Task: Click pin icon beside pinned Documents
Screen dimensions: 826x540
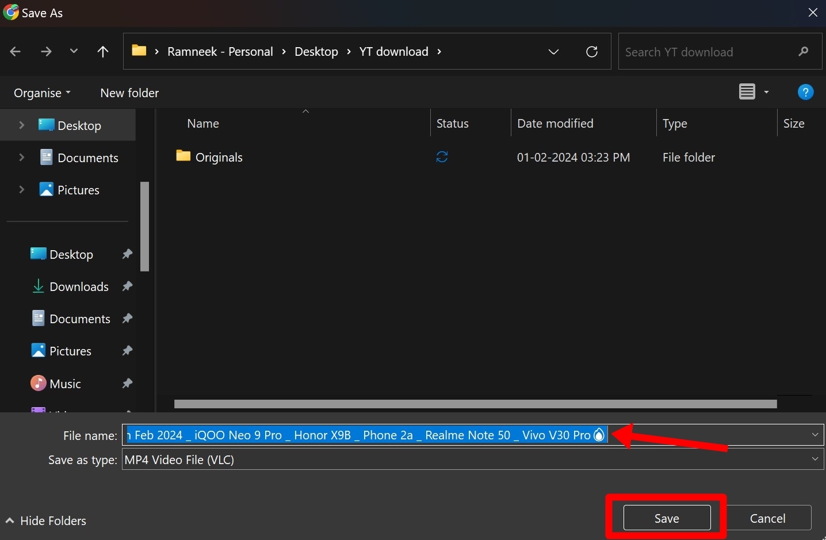Action: click(x=127, y=318)
